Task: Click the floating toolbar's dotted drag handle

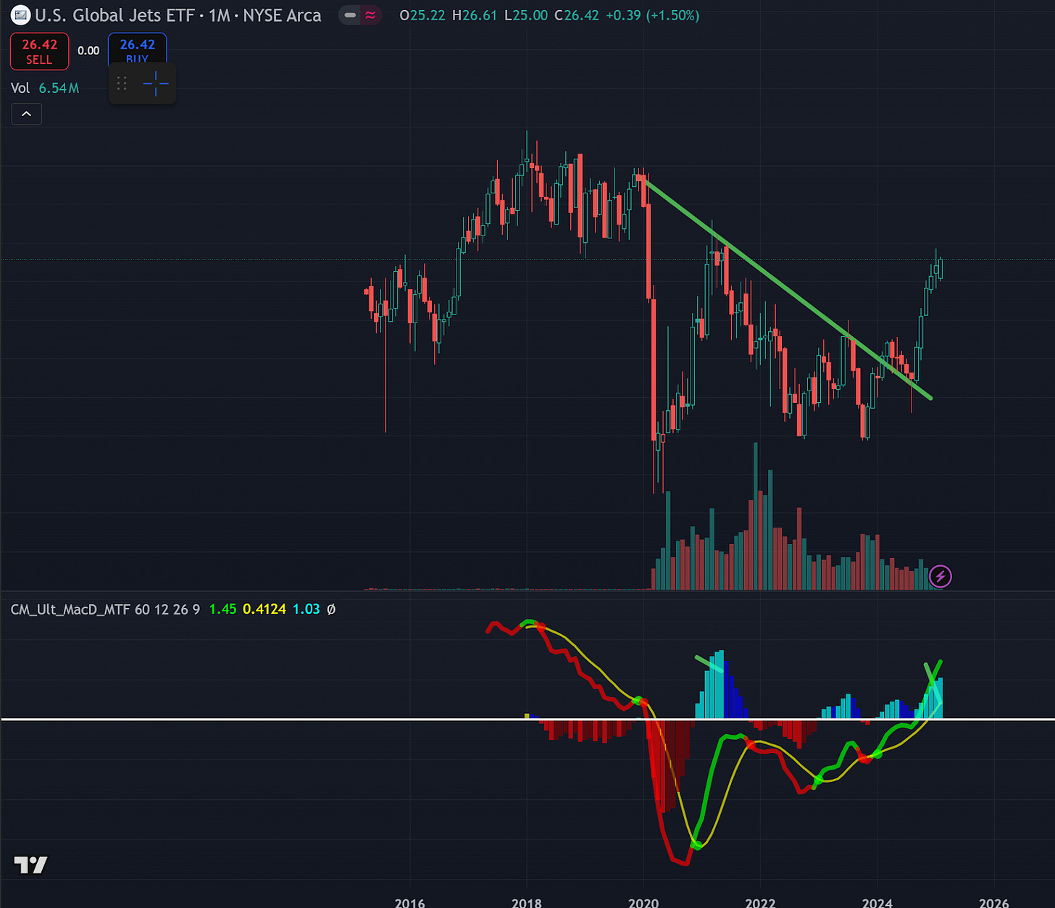Action: coord(122,83)
